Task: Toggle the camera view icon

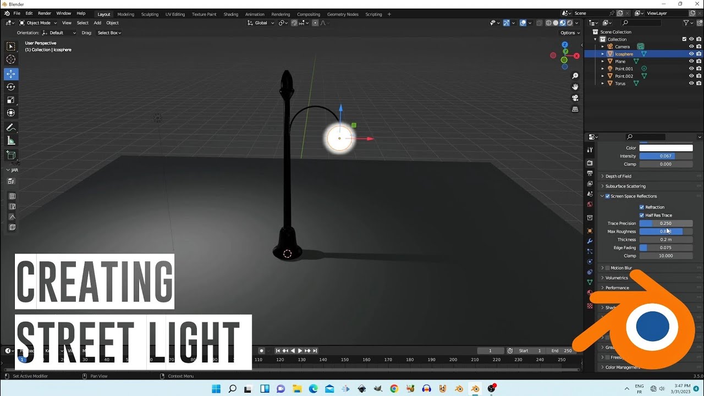Action: tap(575, 98)
